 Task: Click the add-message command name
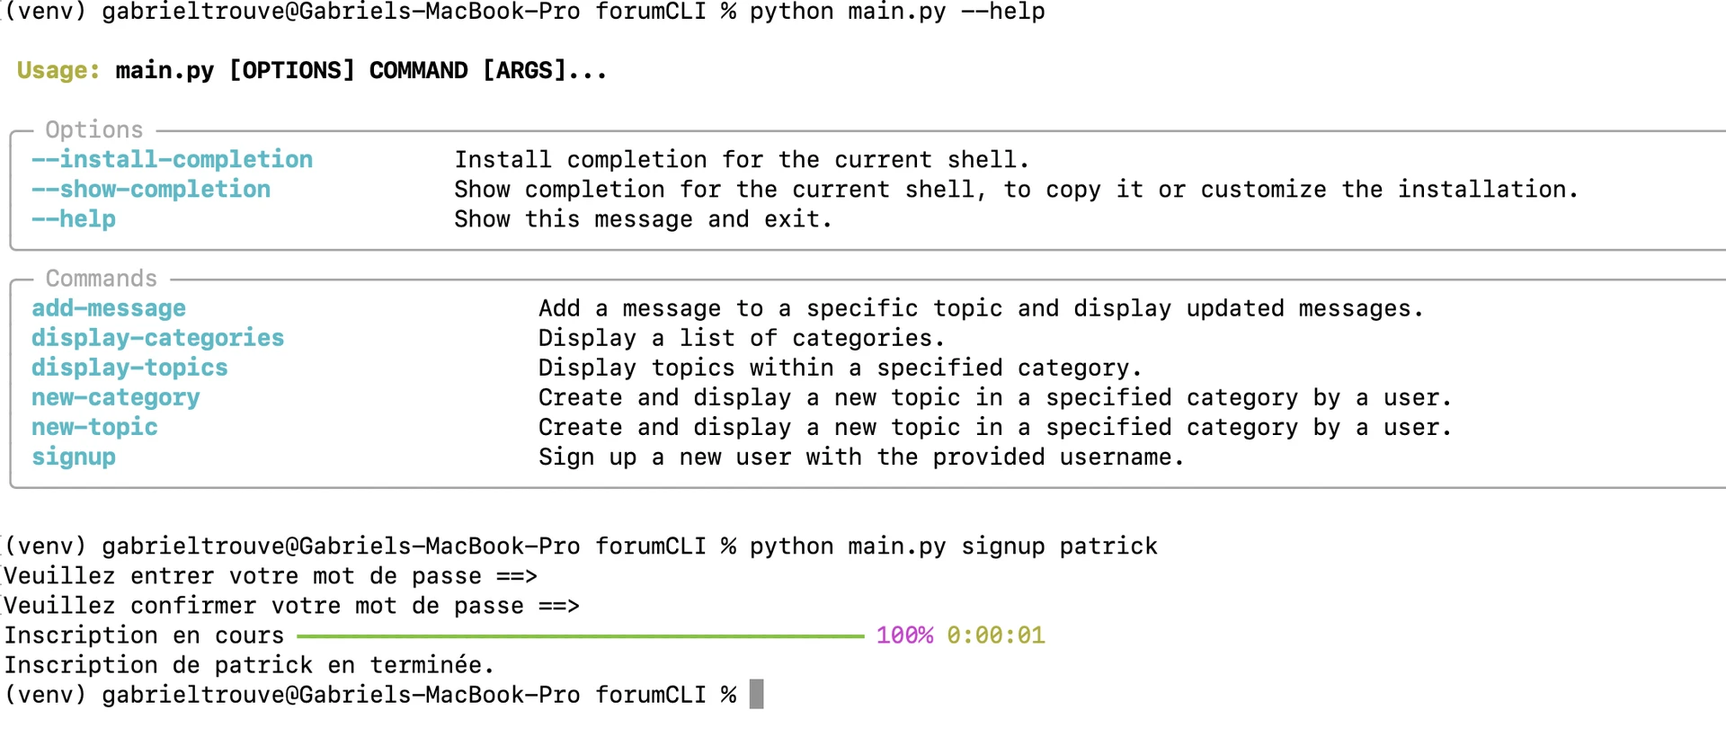[x=109, y=308]
